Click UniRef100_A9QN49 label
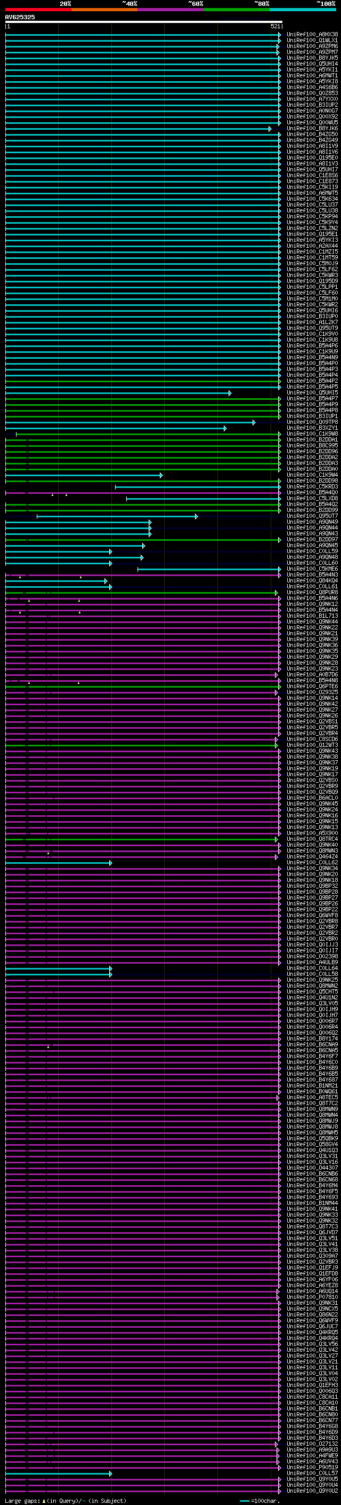 pyautogui.click(x=312, y=522)
